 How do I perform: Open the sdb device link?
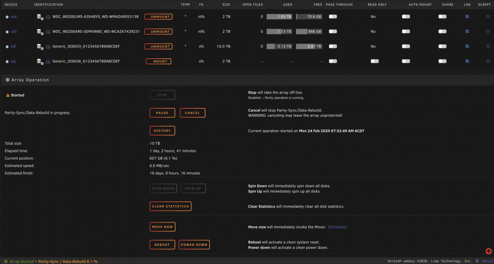click(13, 32)
